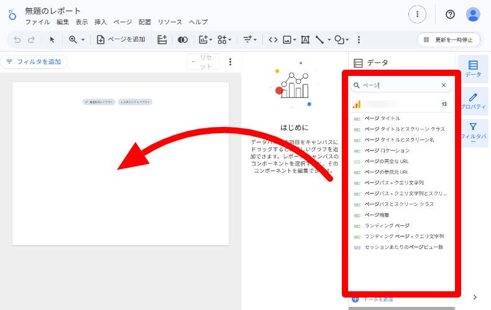Open the shape dropdown arrow

coord(347,40)
